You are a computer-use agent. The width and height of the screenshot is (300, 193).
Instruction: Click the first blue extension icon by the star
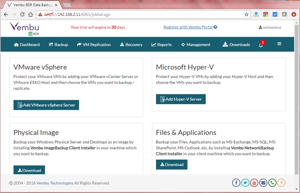256,14
